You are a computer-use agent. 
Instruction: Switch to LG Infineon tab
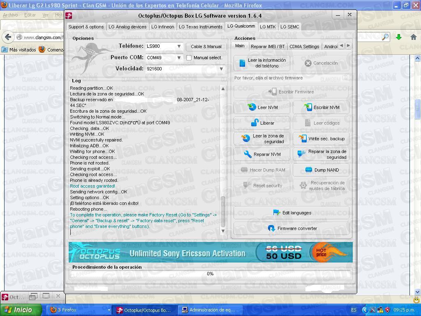(x=163, y=27)
